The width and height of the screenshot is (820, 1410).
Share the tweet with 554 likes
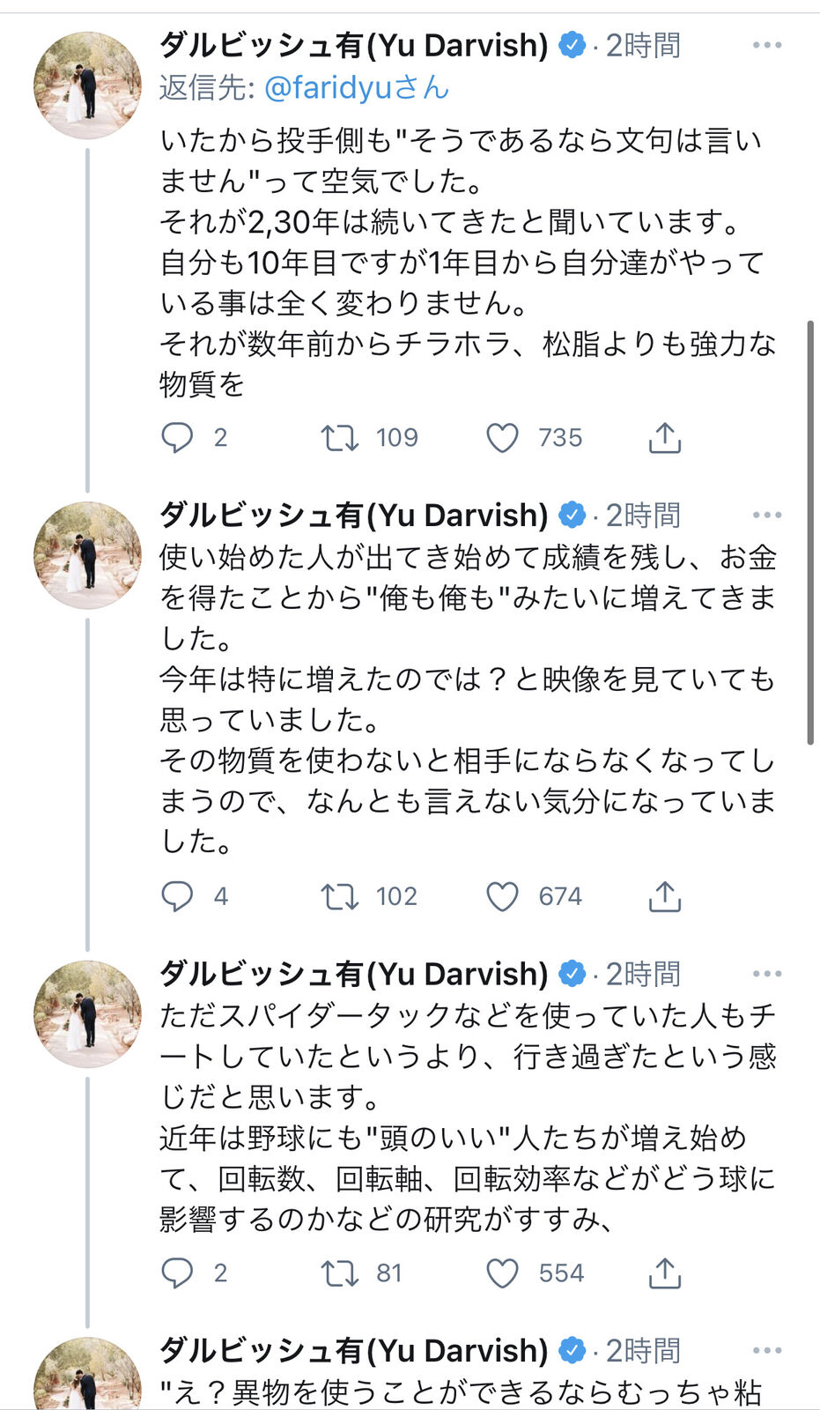665,1273
